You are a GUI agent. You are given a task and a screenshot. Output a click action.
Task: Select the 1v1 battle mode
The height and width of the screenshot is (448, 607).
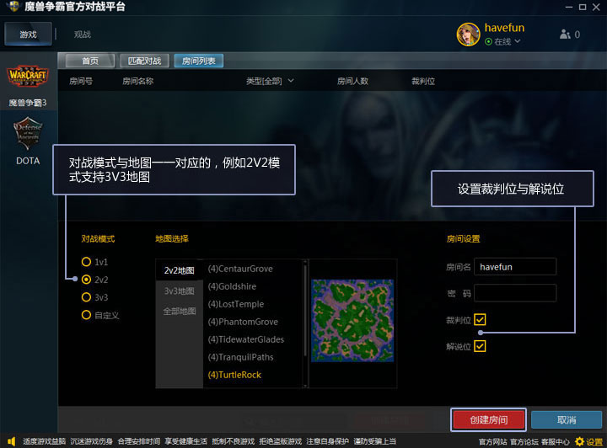pyautogui.click(x=86, y=262)
